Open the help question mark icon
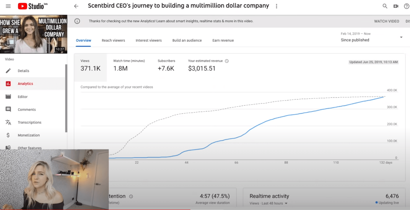 (406, 6)
